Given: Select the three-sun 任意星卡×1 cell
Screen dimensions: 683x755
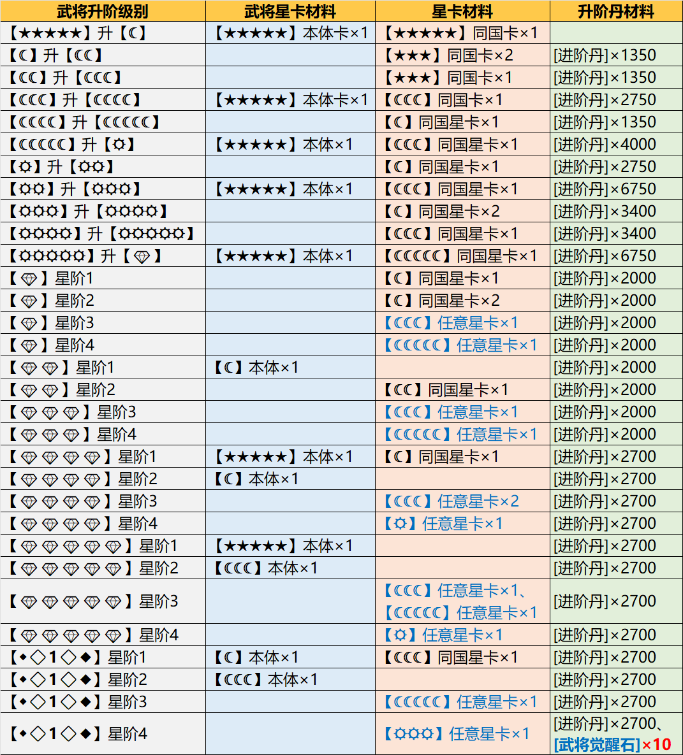Looking at the screenshot, I should (462, 734).
